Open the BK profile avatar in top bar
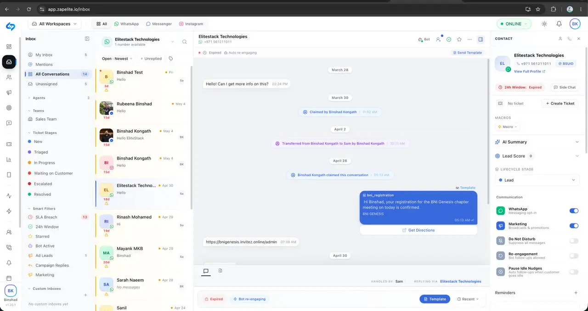The width and height of the screenshot is (588, 311). pyautogui.click(x=575, y=24)
